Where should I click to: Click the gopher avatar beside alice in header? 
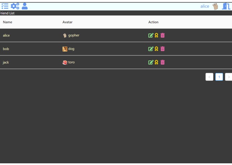coord(215,6)
